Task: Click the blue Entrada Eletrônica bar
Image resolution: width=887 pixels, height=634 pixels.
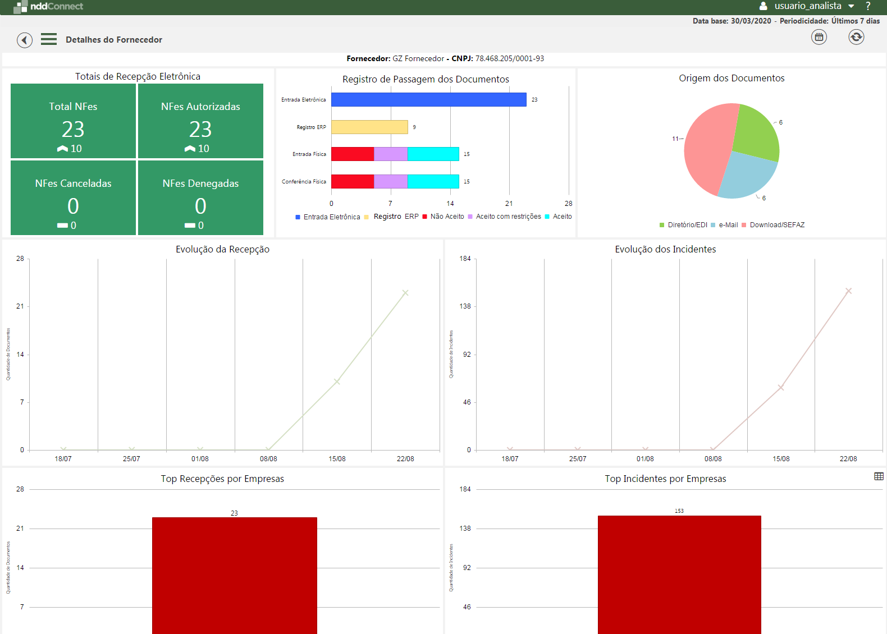Action: coord(428,100)
